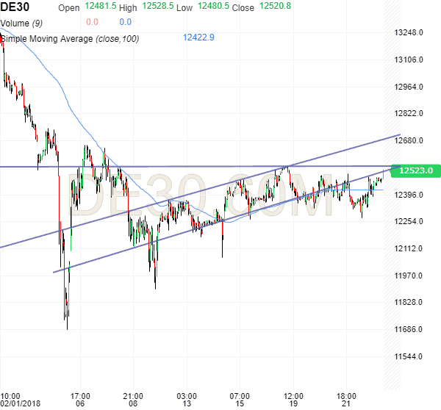Click the green 12523.0 current price tag
The image size is (441, 410).
click(x=416, y=170)
